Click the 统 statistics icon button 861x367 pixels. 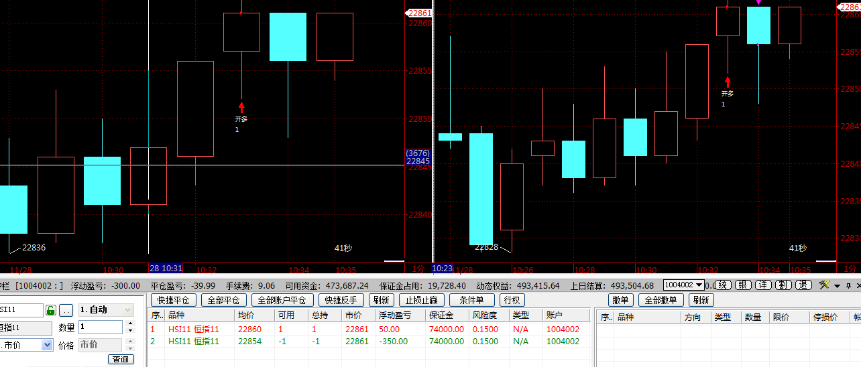[724, 285]
